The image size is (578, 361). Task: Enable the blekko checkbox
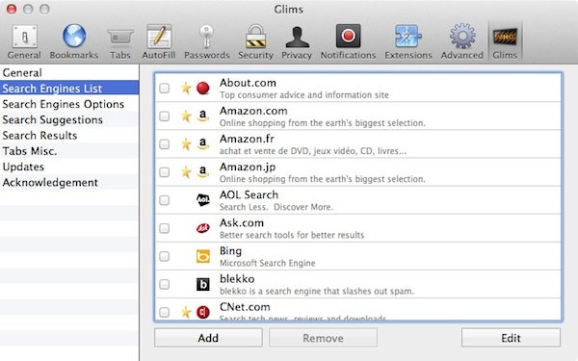coord(165,284)
